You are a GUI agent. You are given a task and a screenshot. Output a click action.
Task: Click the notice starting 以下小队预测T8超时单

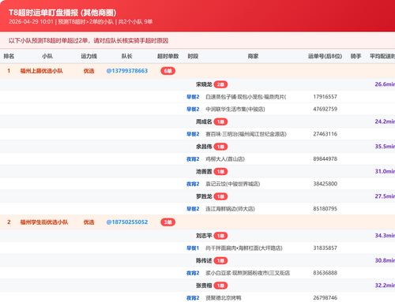(x=88, y=40)
